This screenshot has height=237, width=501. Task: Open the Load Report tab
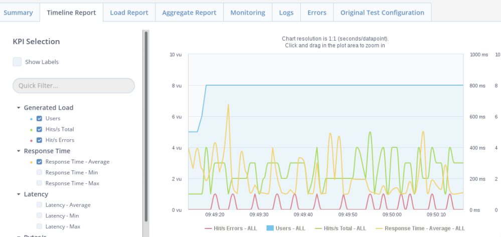129,13
